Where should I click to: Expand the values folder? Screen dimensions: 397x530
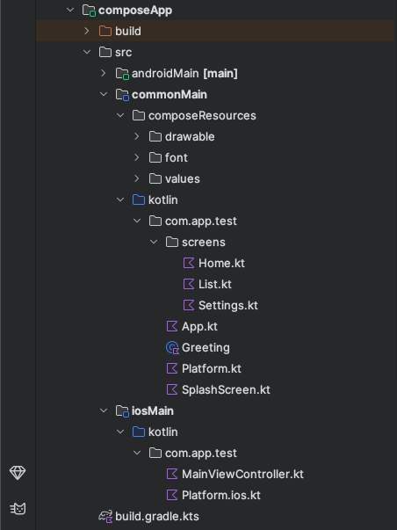click(136, 178)
